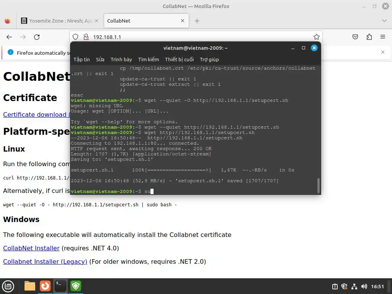View insecure connection lock icon info

point(86,37)
